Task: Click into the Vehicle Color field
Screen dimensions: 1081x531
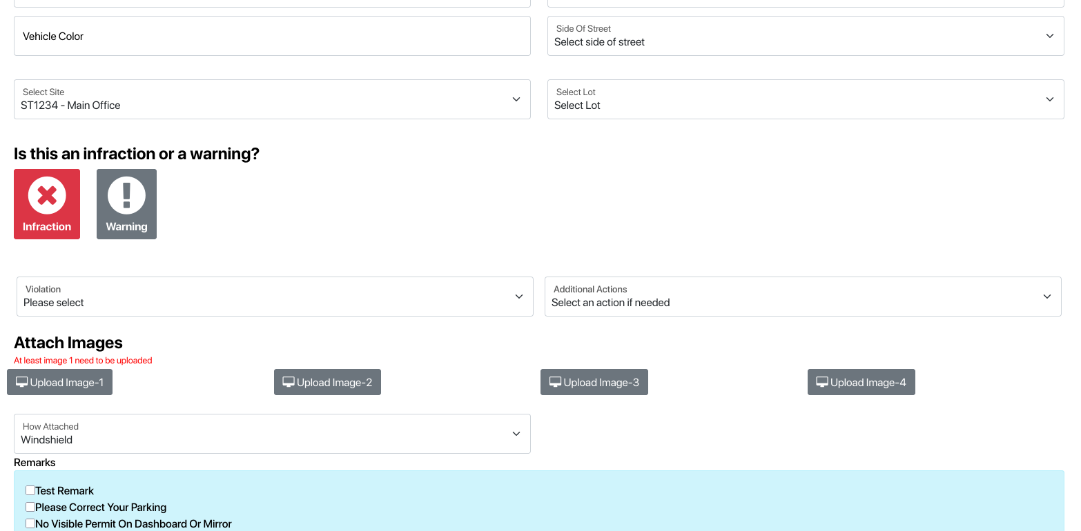Action: pyautogui.click(x=272, y=36)
